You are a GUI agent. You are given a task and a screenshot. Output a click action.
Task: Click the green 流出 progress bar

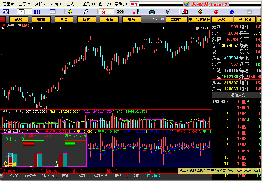(75, 143)
